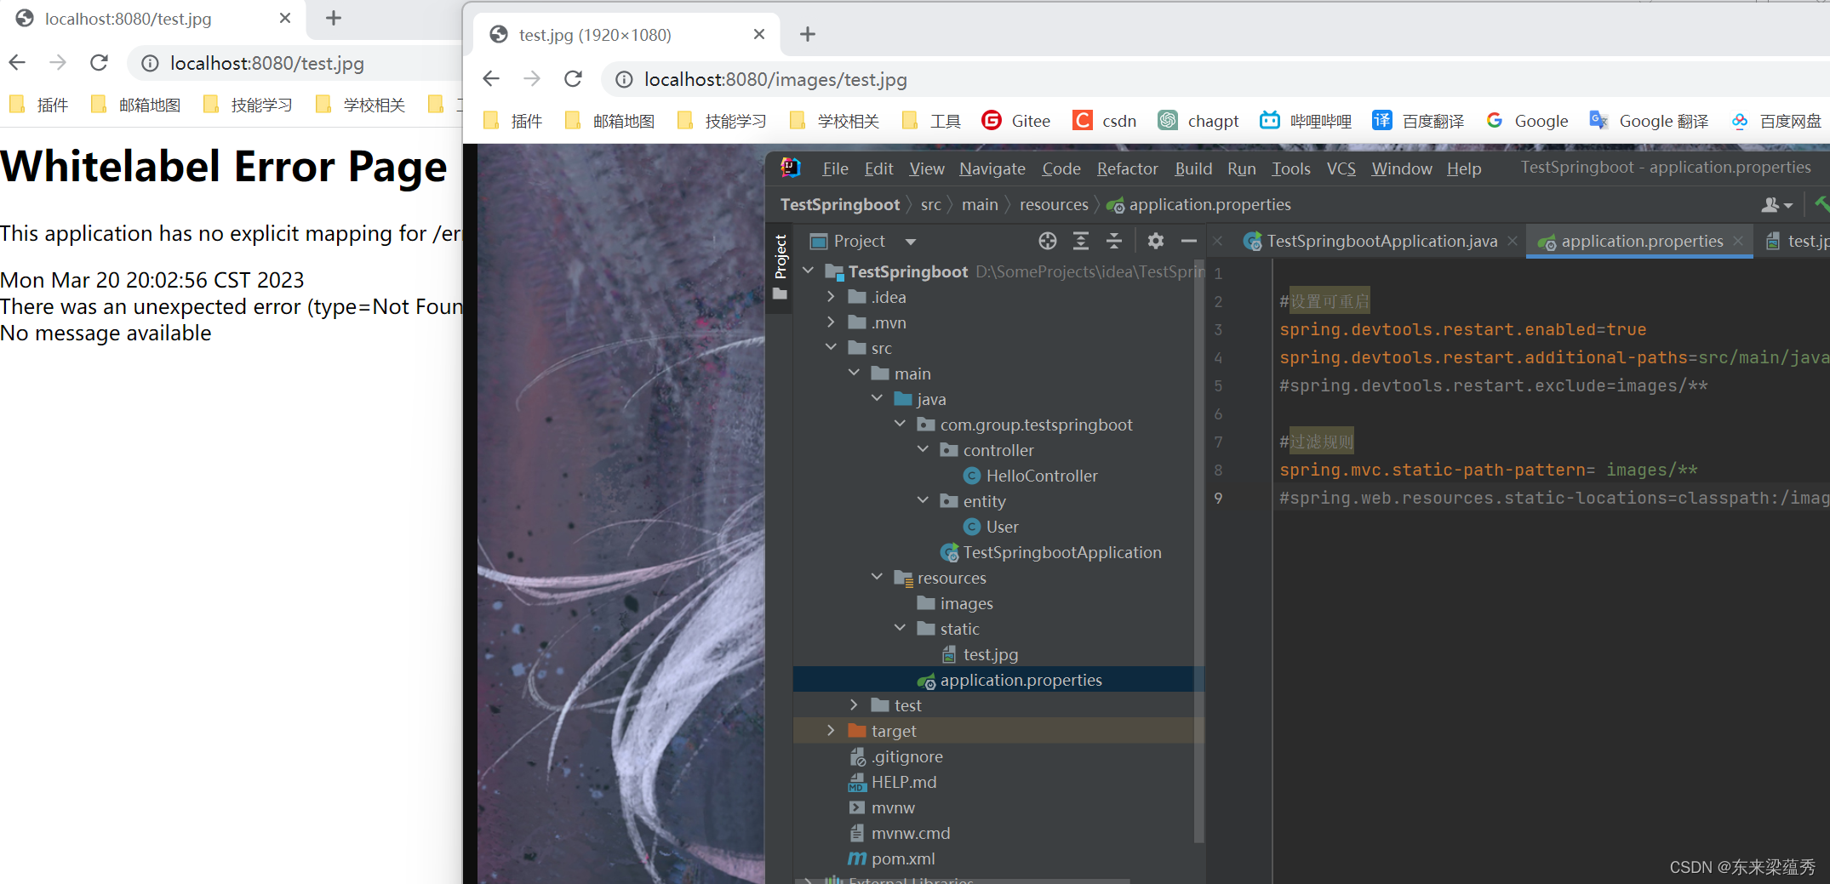Open a new tab beside test.jpg tab
This screenshot has height=884, width=1830.
tap(808, 34)
